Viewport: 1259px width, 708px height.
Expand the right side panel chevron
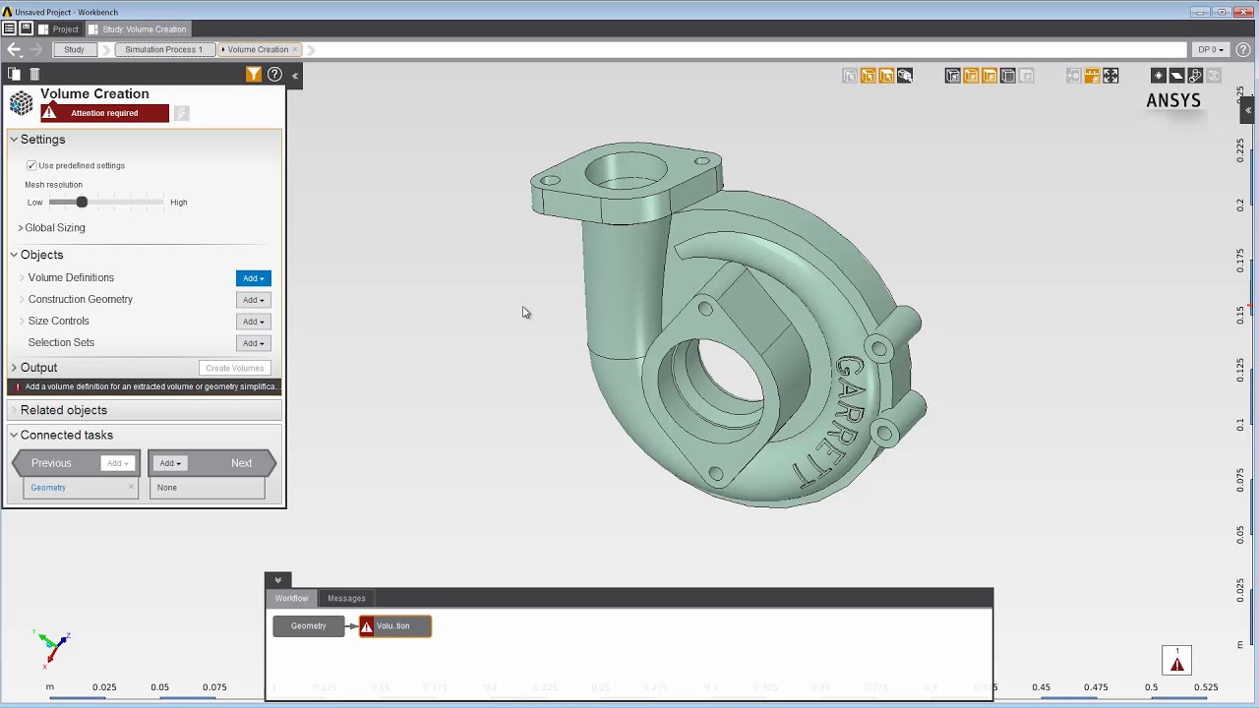point(1249,110)
